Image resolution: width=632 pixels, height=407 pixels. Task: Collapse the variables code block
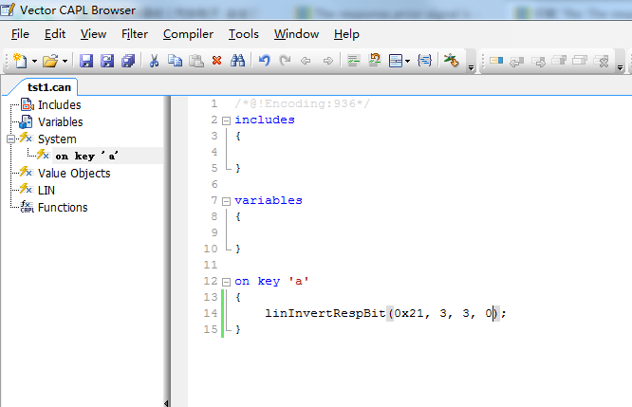tap(227, 201)
